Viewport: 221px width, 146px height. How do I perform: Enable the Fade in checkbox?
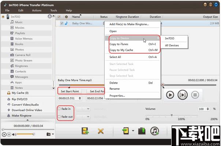(59, 109)
